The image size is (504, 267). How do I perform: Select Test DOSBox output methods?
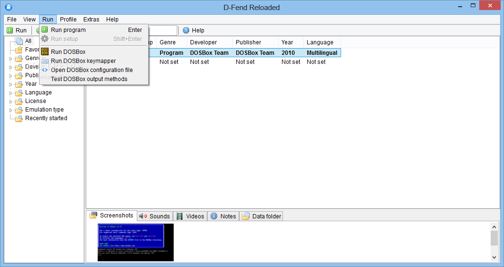coord(94,79)
